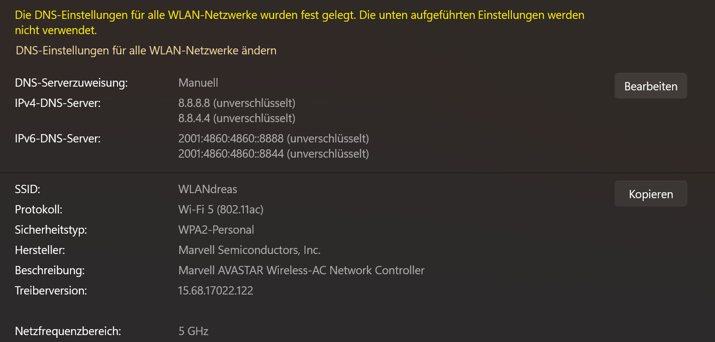Click the Bearbeiten button for DNS settings
Screen dimensions: 715x342
coord(651,86)
